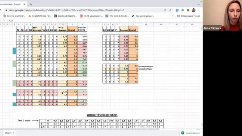Open IELTS Vocabulary bookmark
Viewport: 242px width, 136px height.
pyautogui.click(x=91, y=16)
